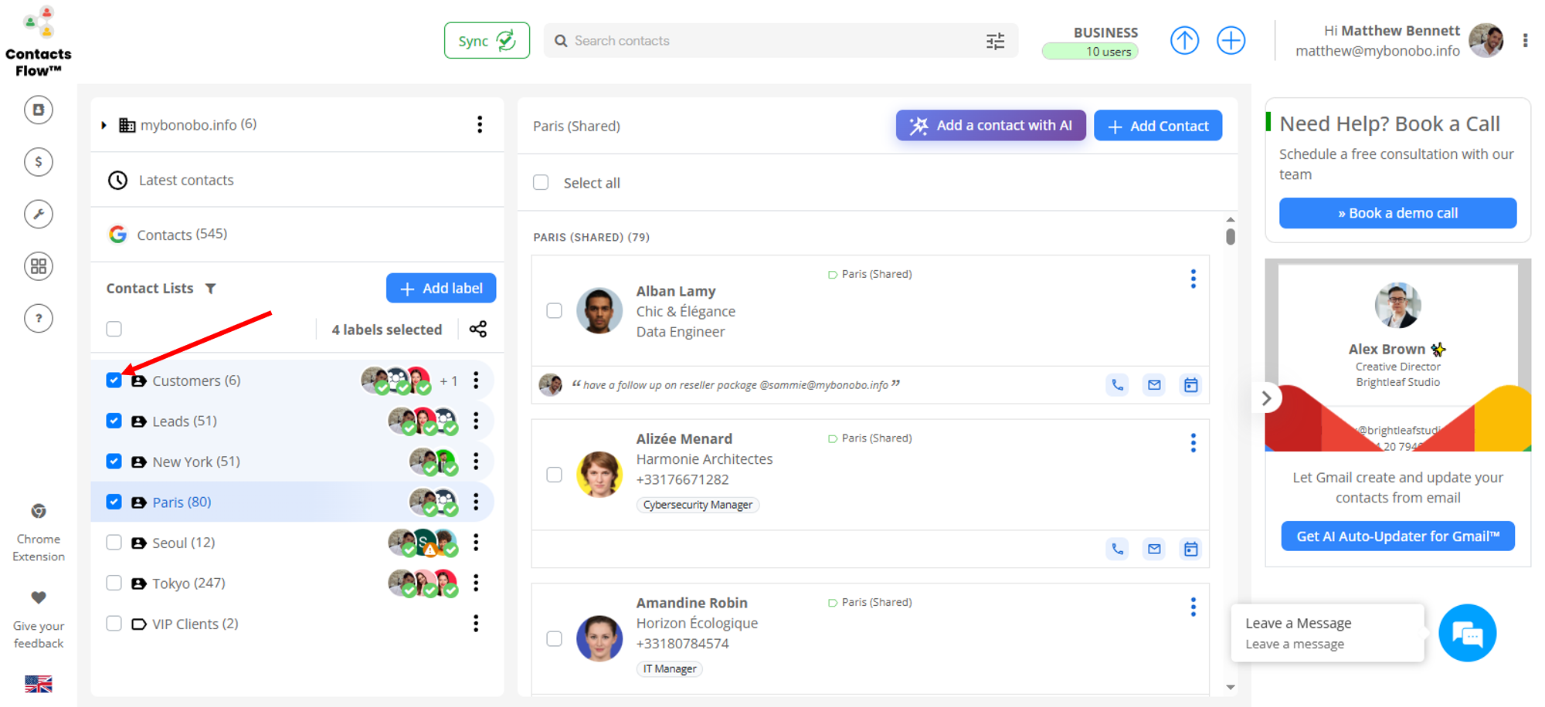The width and height of the screenshot is (1545, 707).
Task: Click the phone icon for Alban Lamy
Action: click(x=1117, y=385)
